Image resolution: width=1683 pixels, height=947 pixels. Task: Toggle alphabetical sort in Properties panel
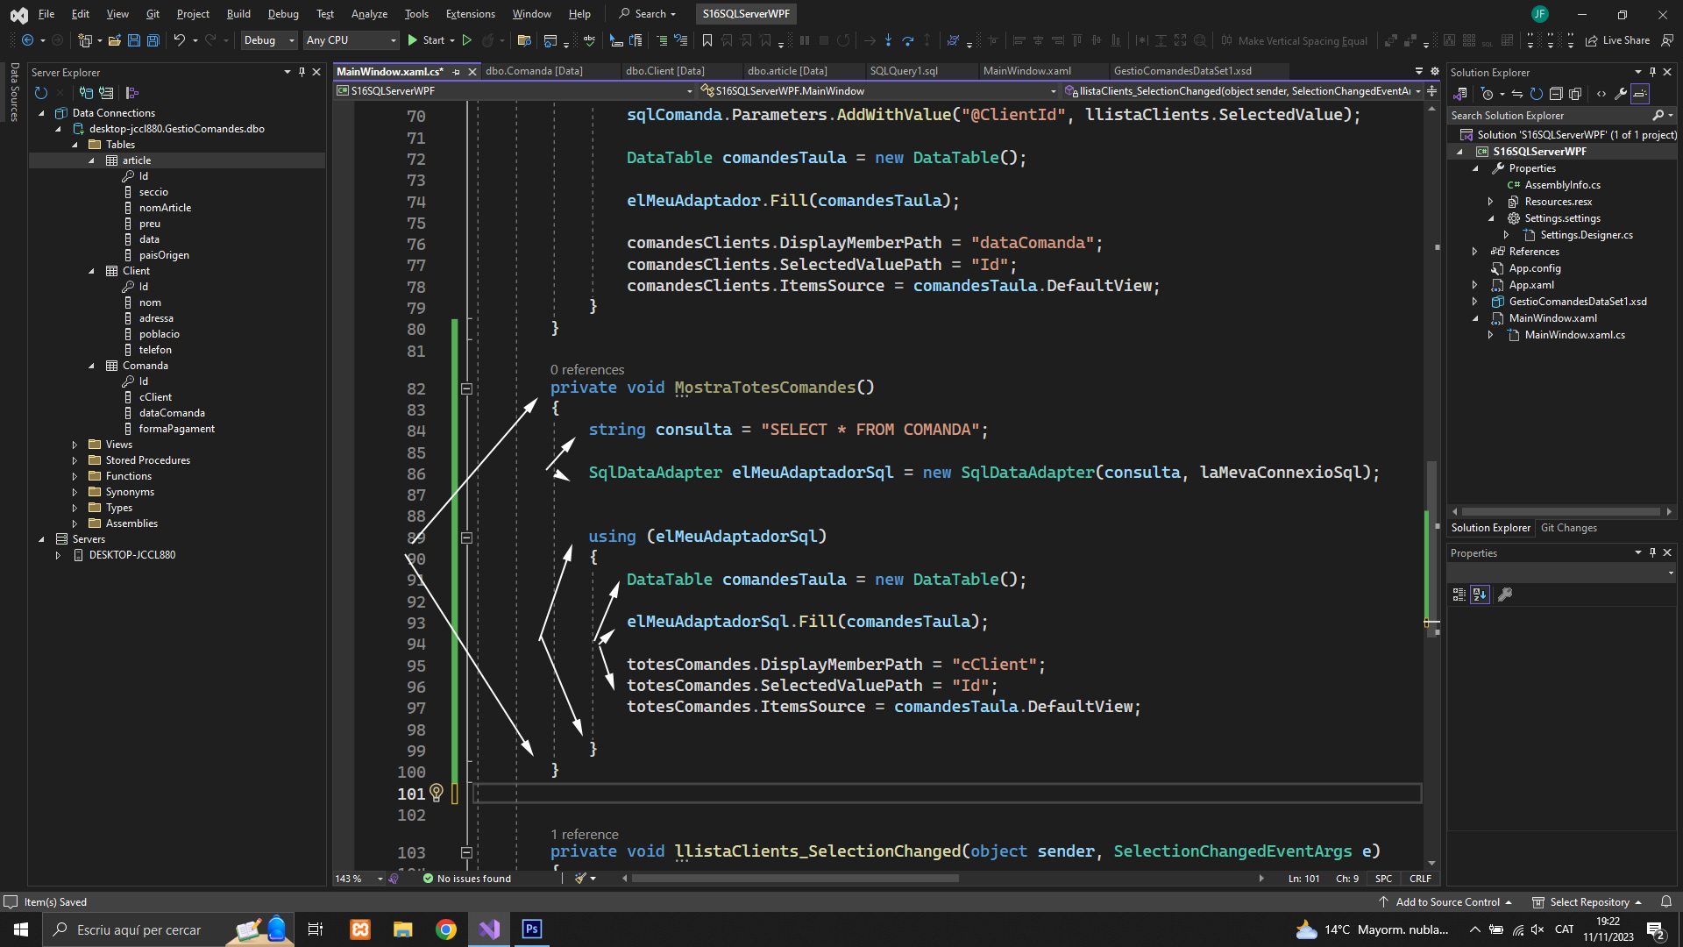[1480, 595]
